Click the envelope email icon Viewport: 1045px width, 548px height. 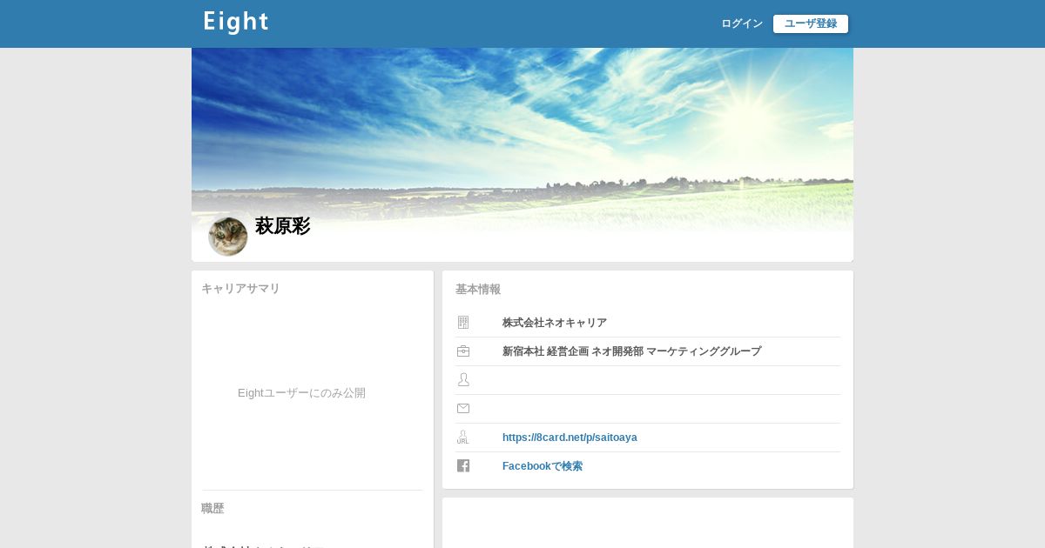tap(463, 409)
